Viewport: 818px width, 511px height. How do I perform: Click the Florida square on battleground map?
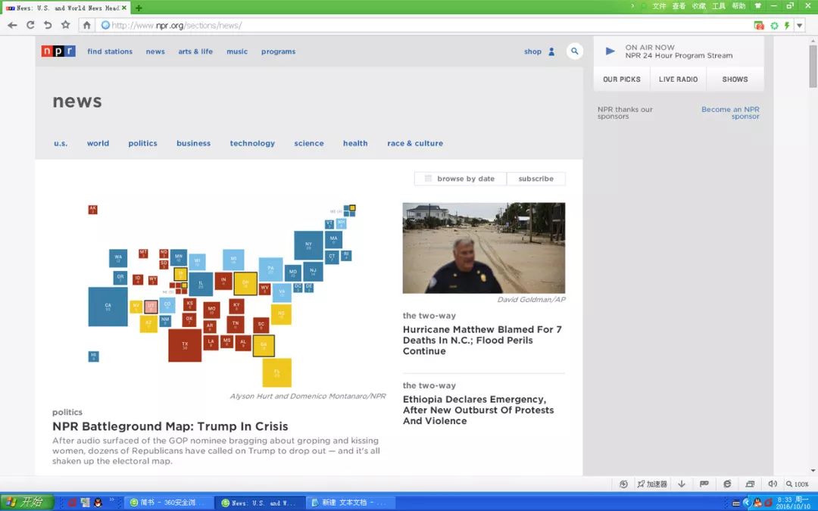pos(276,372)
